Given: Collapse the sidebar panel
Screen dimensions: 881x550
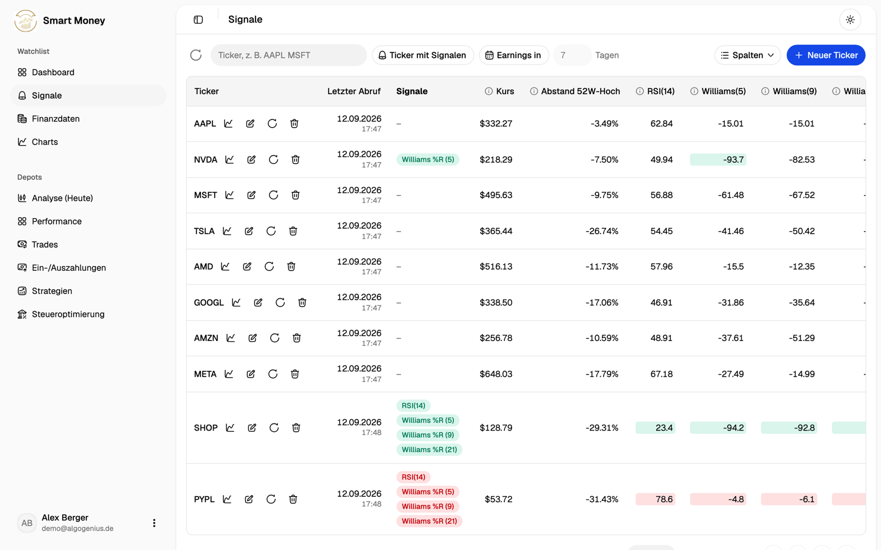Looking at the screenshot, I should click(x=198, y=20).
